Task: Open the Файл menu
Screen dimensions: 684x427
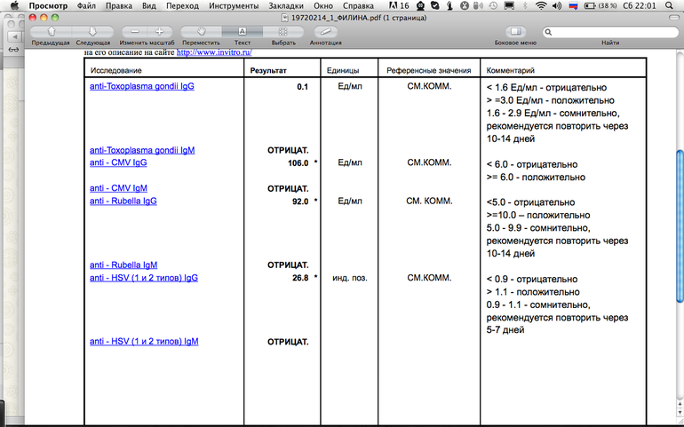Action: point(87,6)
